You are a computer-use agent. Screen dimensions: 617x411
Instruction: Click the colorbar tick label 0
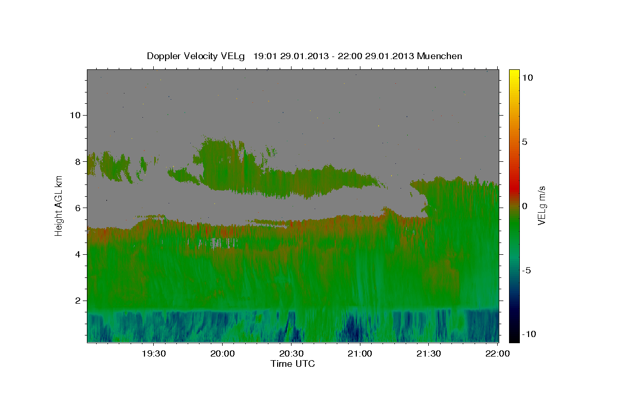tap(524, 206)
